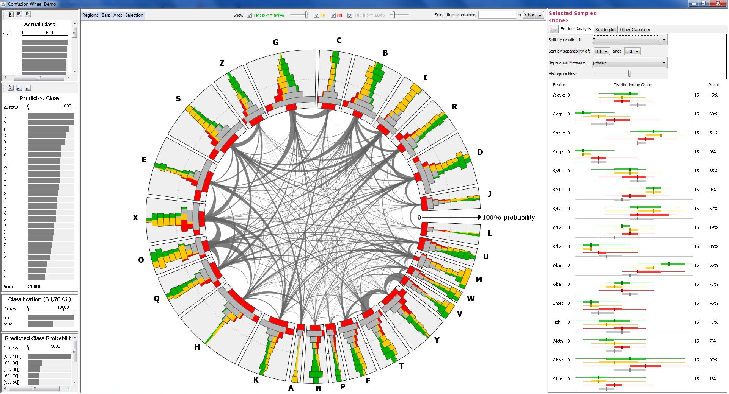Screen dimensions: 729x394
Task: Uncheck the TP visibility checkbox
Action: (x=249, y=15)
